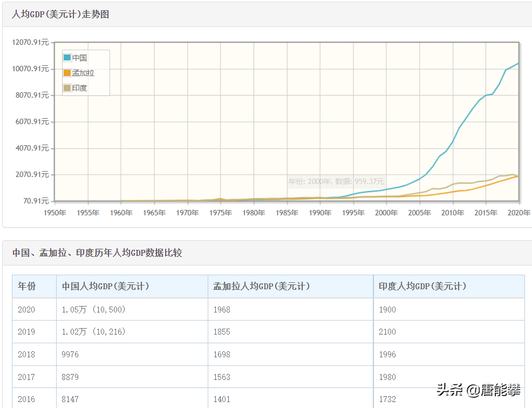Image resolution: width=532 pixels, height=408 pixels.
Task: Click the orange swatch next to 孟加拉
Action: [x=69, y=72]
